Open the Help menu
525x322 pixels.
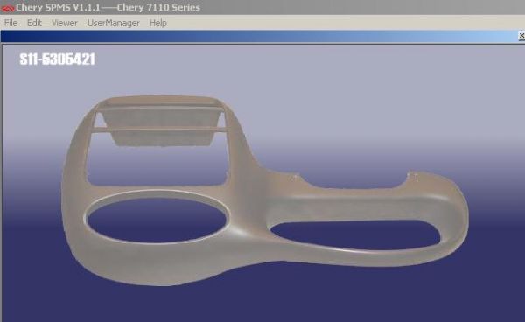click(158, 23)
